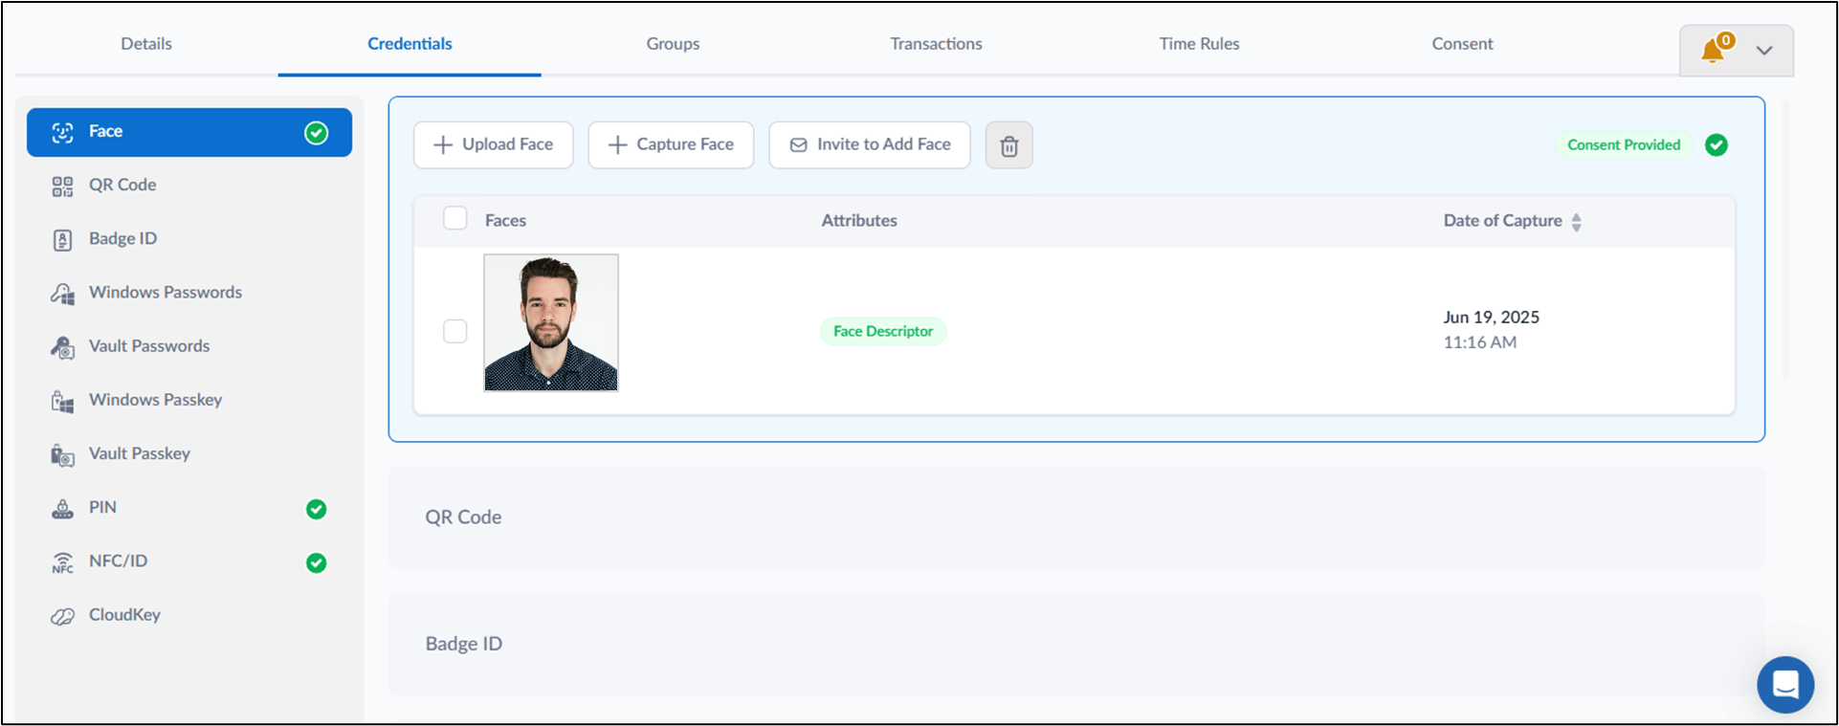Expand the QR Code section panel
Viewport: 1839px width, 726px height.
[x=1076, y=517]
